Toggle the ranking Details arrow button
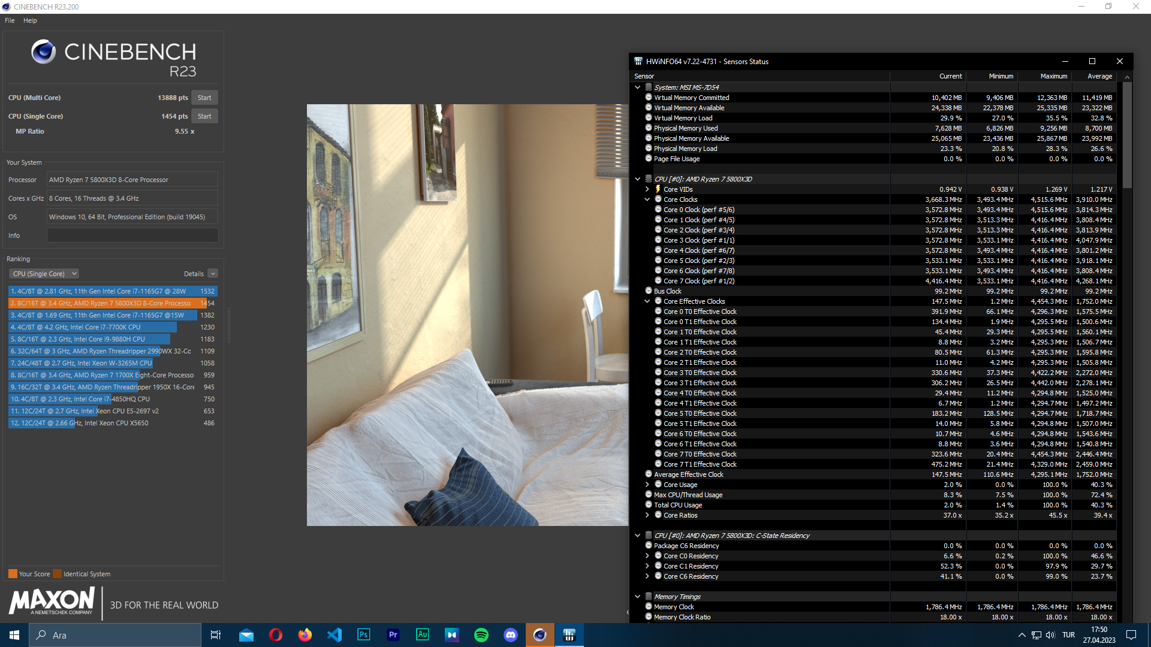 213,274
